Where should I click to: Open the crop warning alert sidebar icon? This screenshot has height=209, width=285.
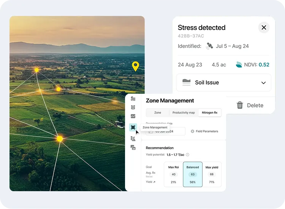tap(133, 139)
